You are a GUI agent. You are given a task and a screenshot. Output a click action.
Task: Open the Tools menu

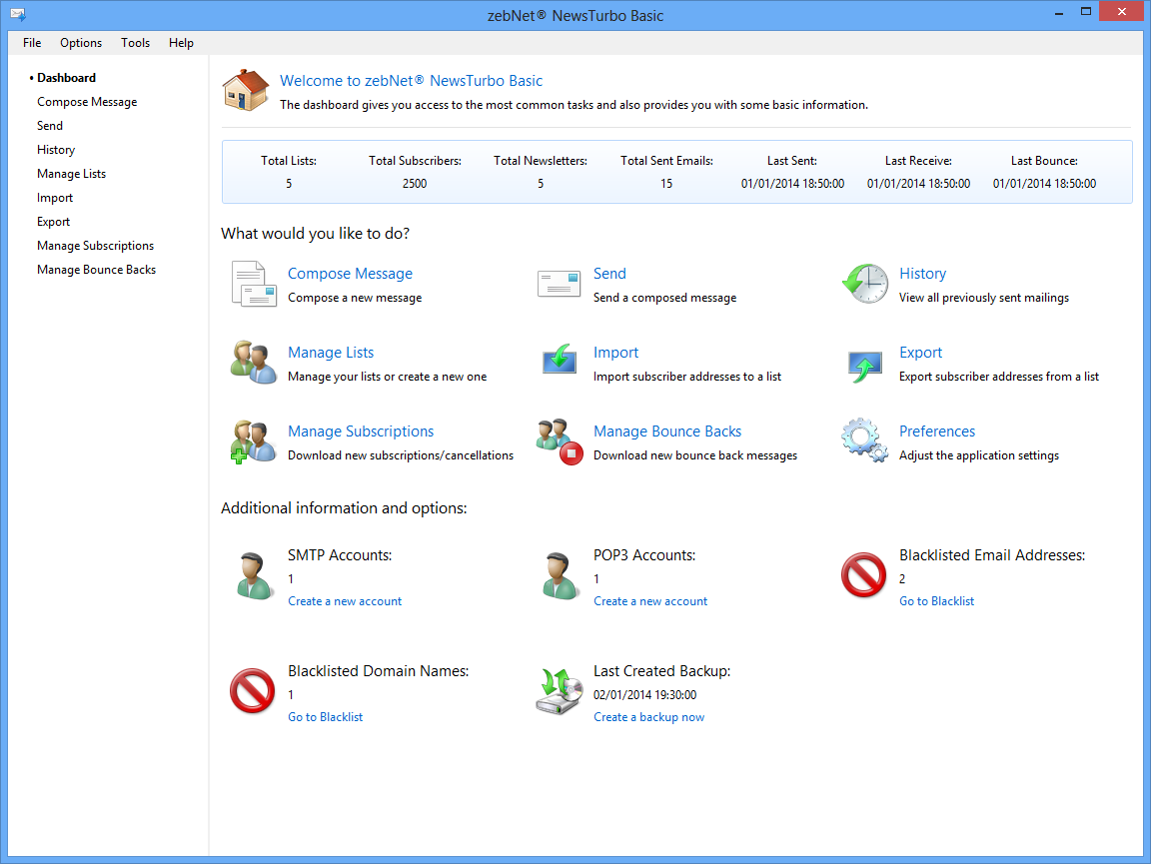pyautogui.click(x=135, y=43)
